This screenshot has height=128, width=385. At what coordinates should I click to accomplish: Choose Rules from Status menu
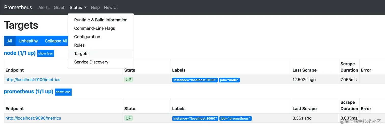pyautogui.click(x=101, y=45)
